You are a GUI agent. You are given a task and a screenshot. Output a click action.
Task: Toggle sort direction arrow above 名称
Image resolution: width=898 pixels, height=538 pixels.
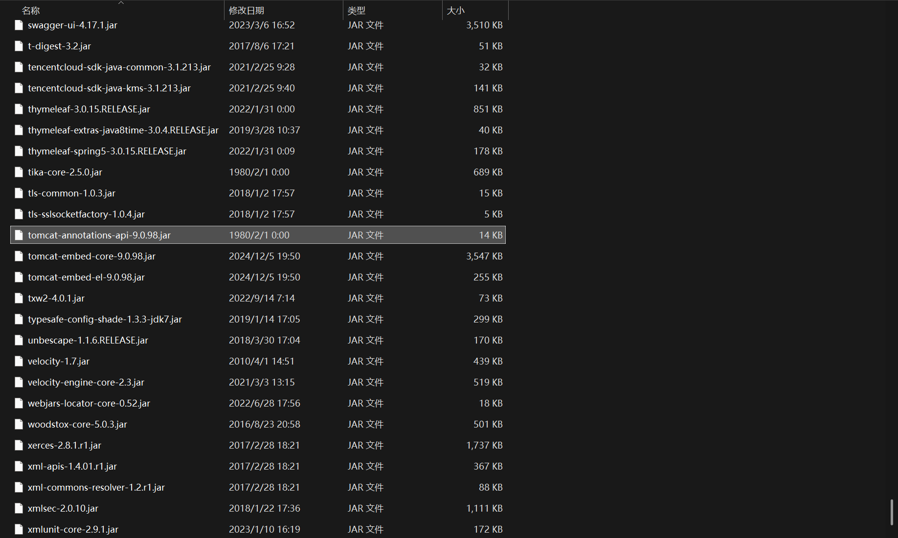click(x=121, y=2)
